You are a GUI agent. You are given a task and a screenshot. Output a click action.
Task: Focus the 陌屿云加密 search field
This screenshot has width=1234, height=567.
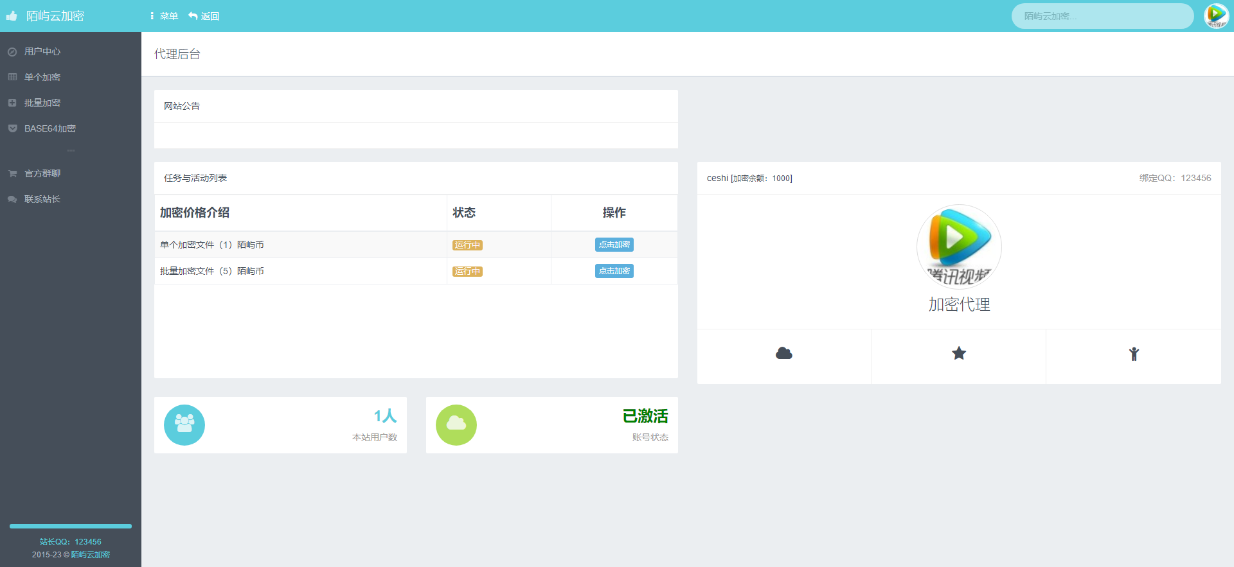[1102, 16]
